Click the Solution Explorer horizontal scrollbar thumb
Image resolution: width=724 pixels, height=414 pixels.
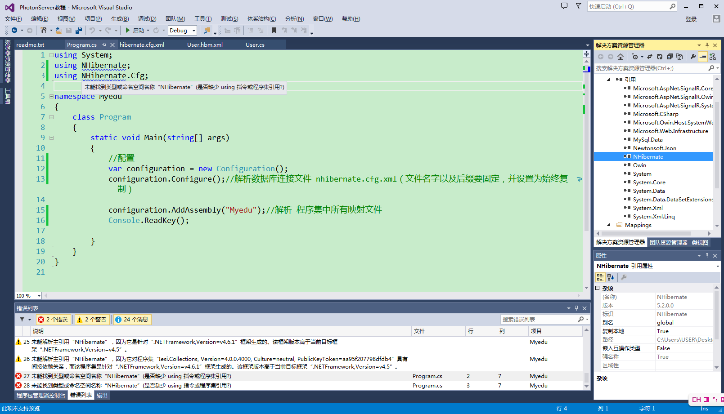[646, 233]
